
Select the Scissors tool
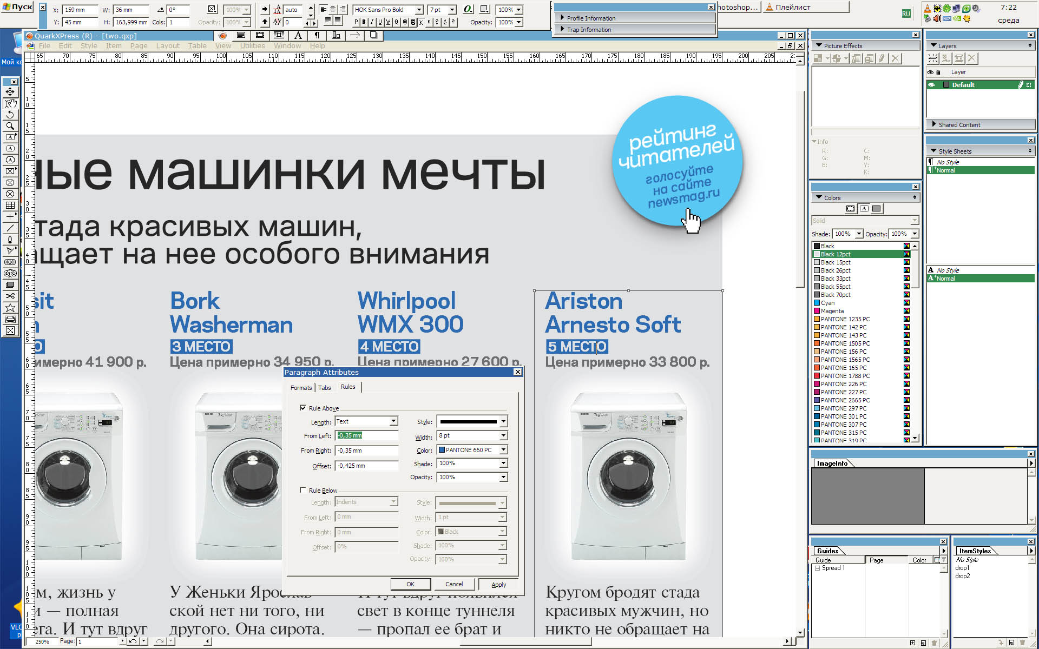[x=10, y=296]
